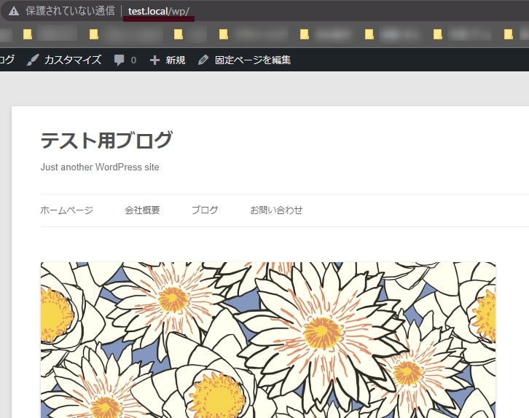Click the test.local/wp/ address bar URL
Viewport: 529px width, 418px height.
point(159,11)
